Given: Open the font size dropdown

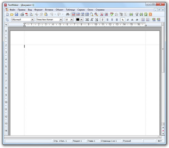Looking at the screenshot, I should coord(72,20).
